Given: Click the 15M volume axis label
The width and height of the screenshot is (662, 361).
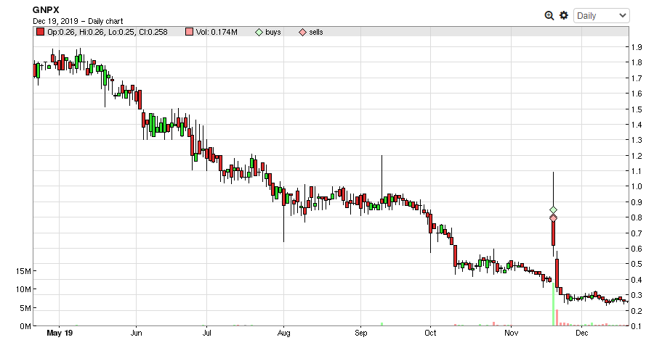Looking at the screenshot, I should tap(23, 271).
